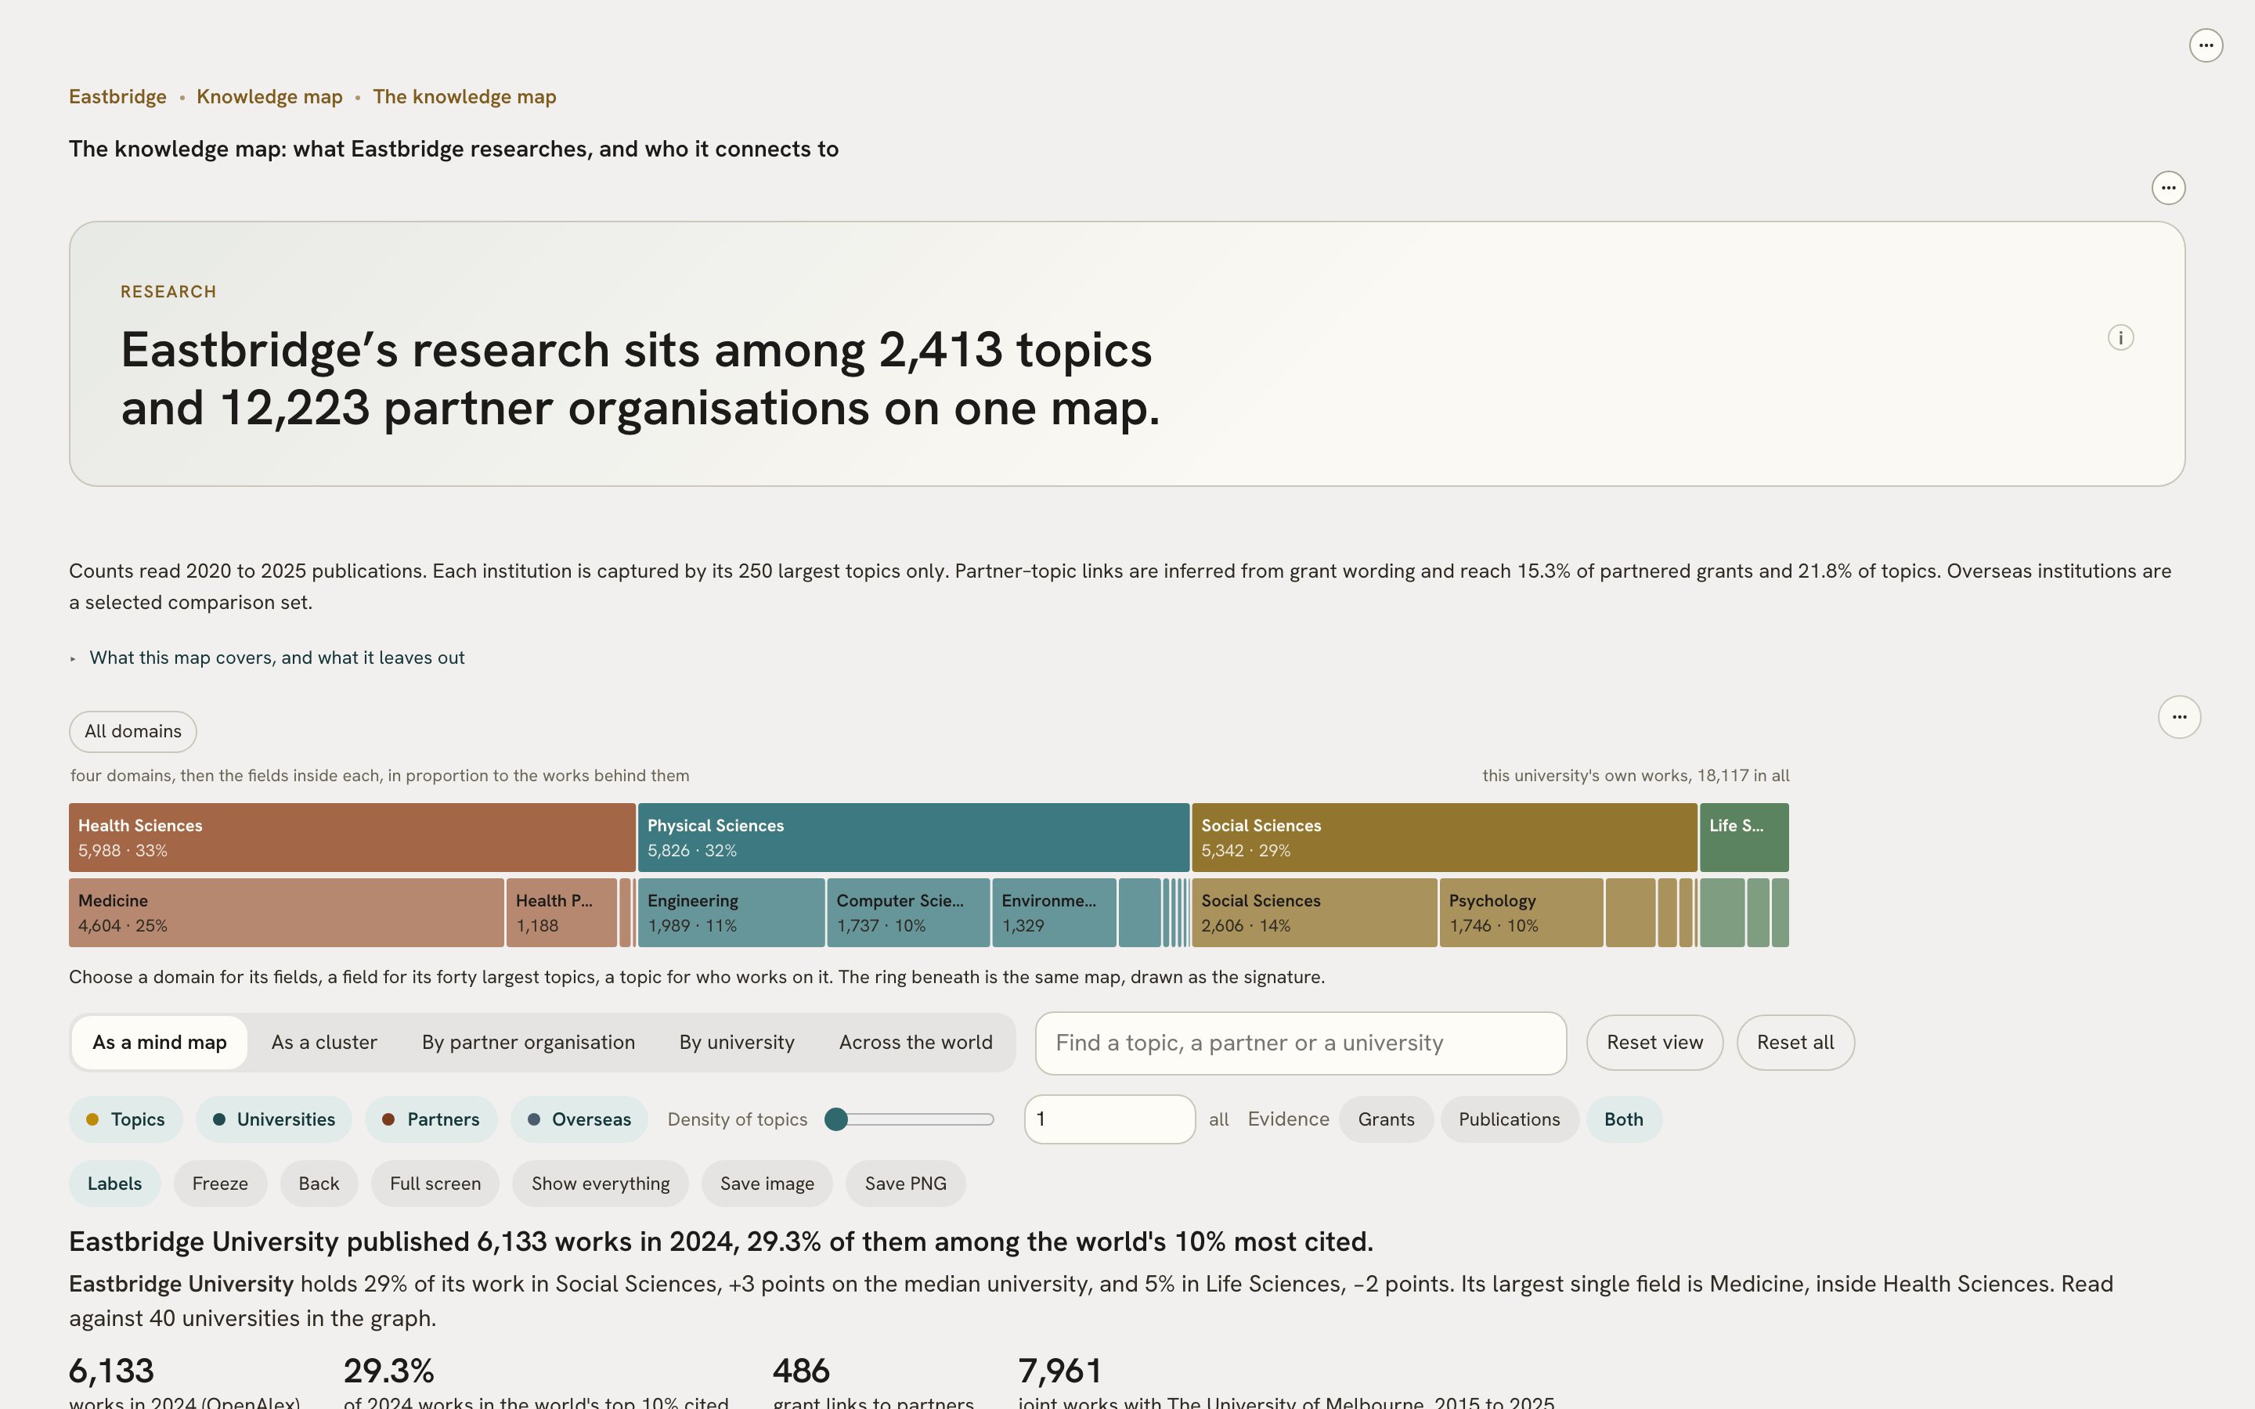Select the Health Sciences domain block
The width and height of the screenshot is (2255, 1409).
point(352,838)
